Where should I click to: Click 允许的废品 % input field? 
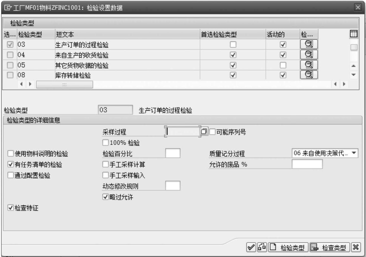tap(307, 164)
